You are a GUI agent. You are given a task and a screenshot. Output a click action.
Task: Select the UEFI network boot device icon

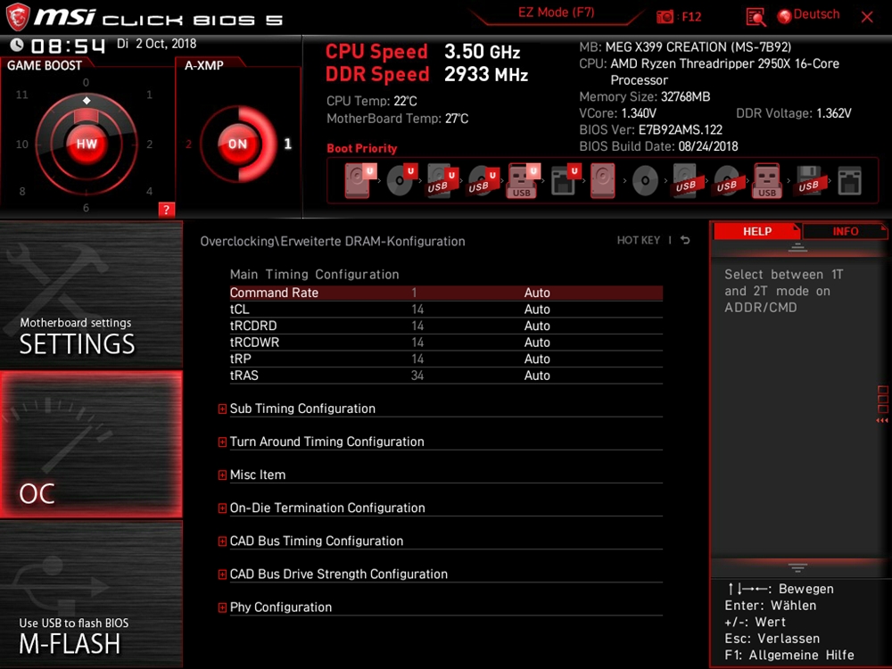[x=565, y=180]
